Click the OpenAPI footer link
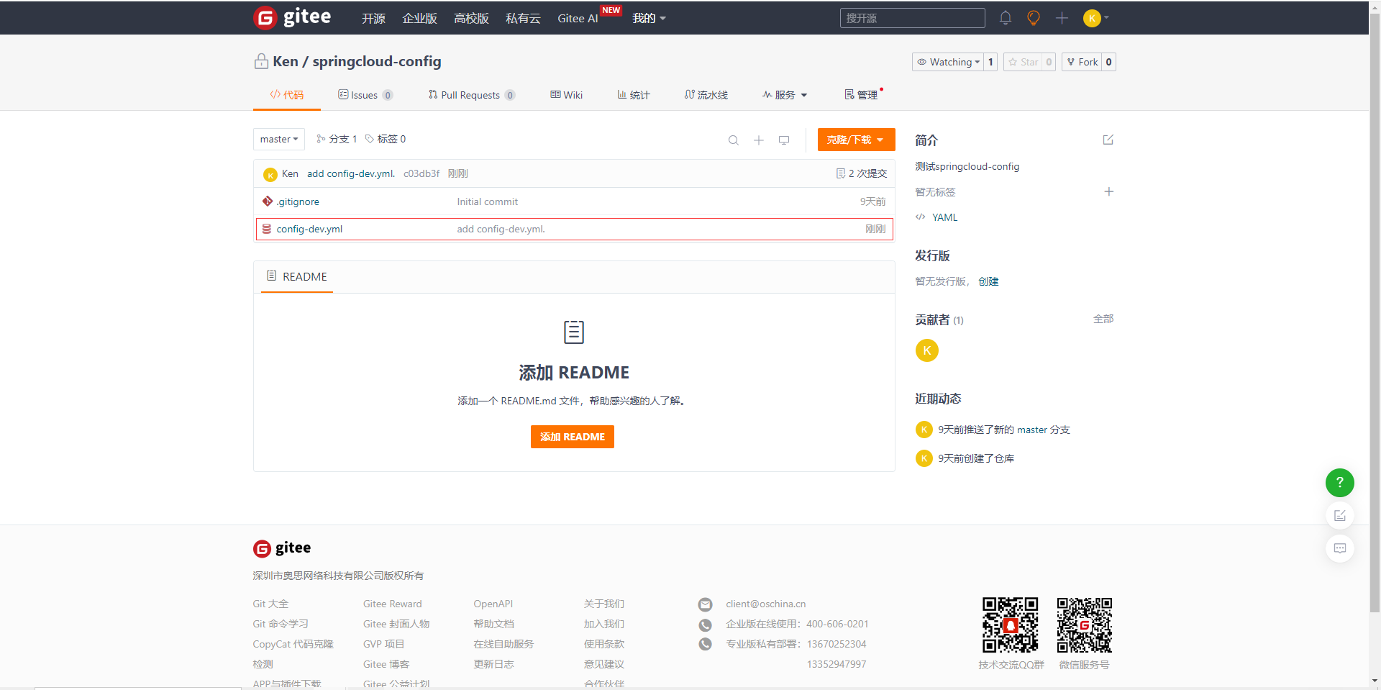The image size is (1381, 690). pyautogui.click(x=493, y=604)
